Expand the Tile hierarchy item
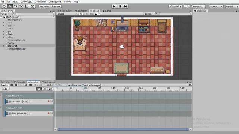This screenshot has width=239, height=134. [x=4, y=23]
